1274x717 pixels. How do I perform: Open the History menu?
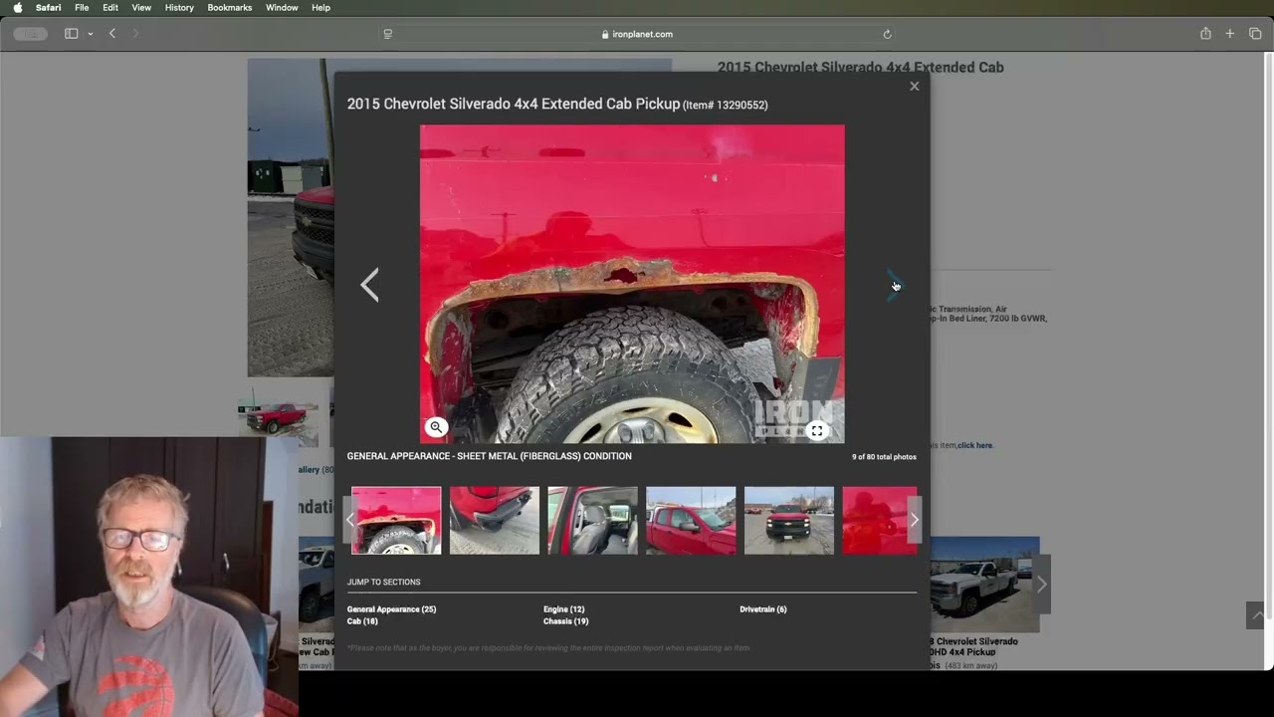pos(179,8)
